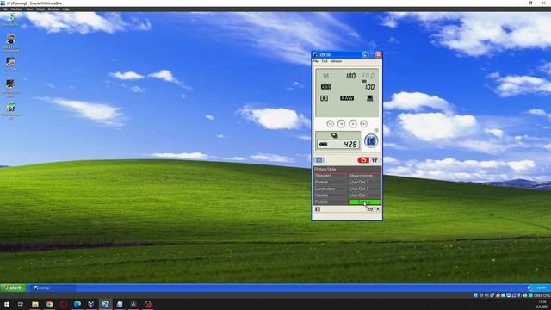Open VirtualBox Input menu
Viewport: 551px width, 310px height.
[x=40, y=9]
